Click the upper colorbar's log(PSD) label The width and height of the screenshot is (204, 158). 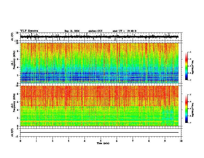(x=193, y=67)
